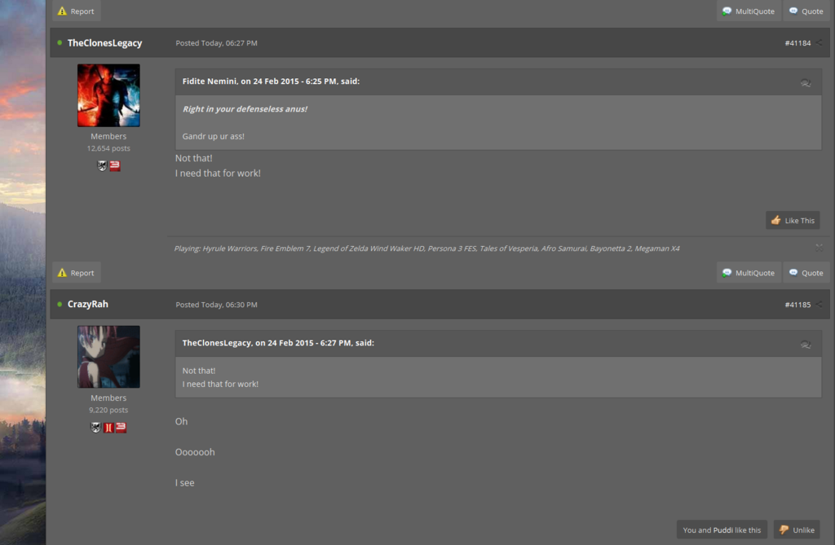This screenshot has width=835, height=545.
Task: Open Puddi's profile from the likes list
Action: (722, 530)
